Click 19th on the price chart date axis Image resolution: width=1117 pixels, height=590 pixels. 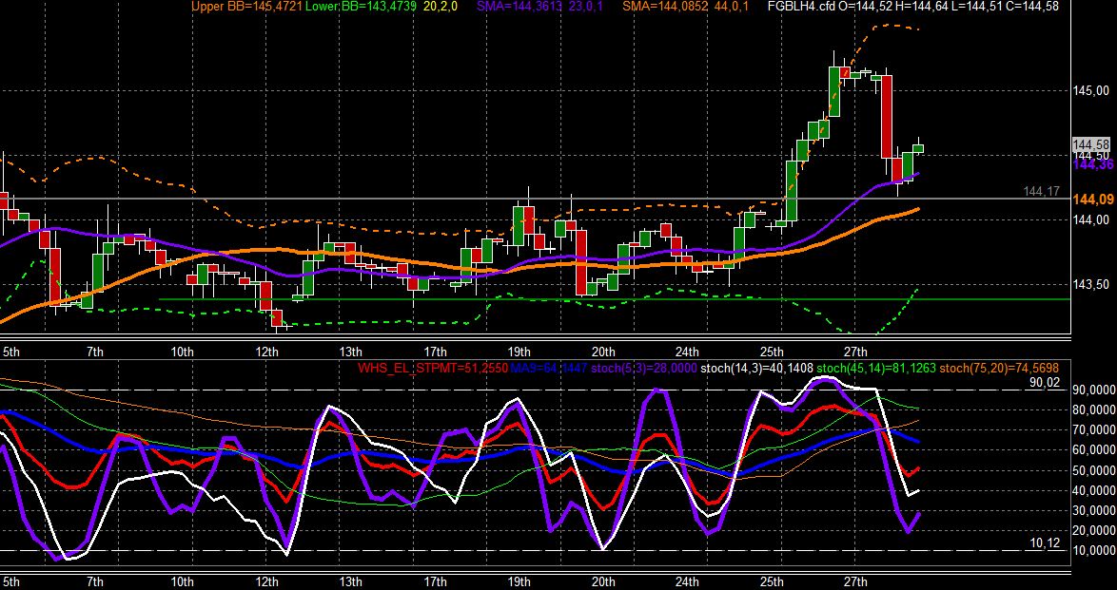coord(519,352)
